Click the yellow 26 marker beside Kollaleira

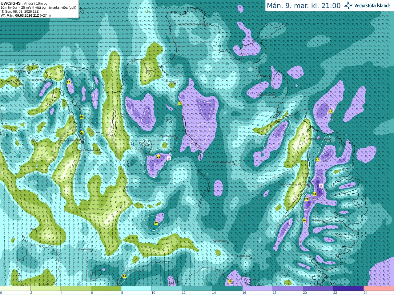[x=304, y=220]
